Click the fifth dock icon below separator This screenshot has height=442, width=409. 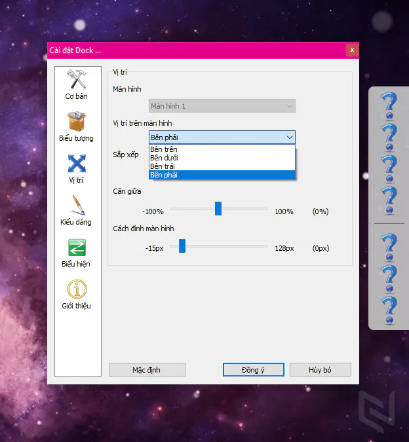tap(389, 248)
